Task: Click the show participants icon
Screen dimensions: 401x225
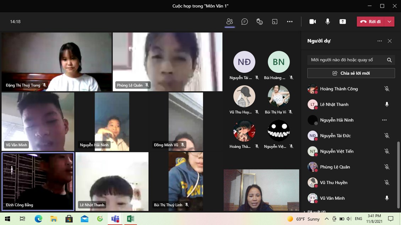Action: pos(230,22)
